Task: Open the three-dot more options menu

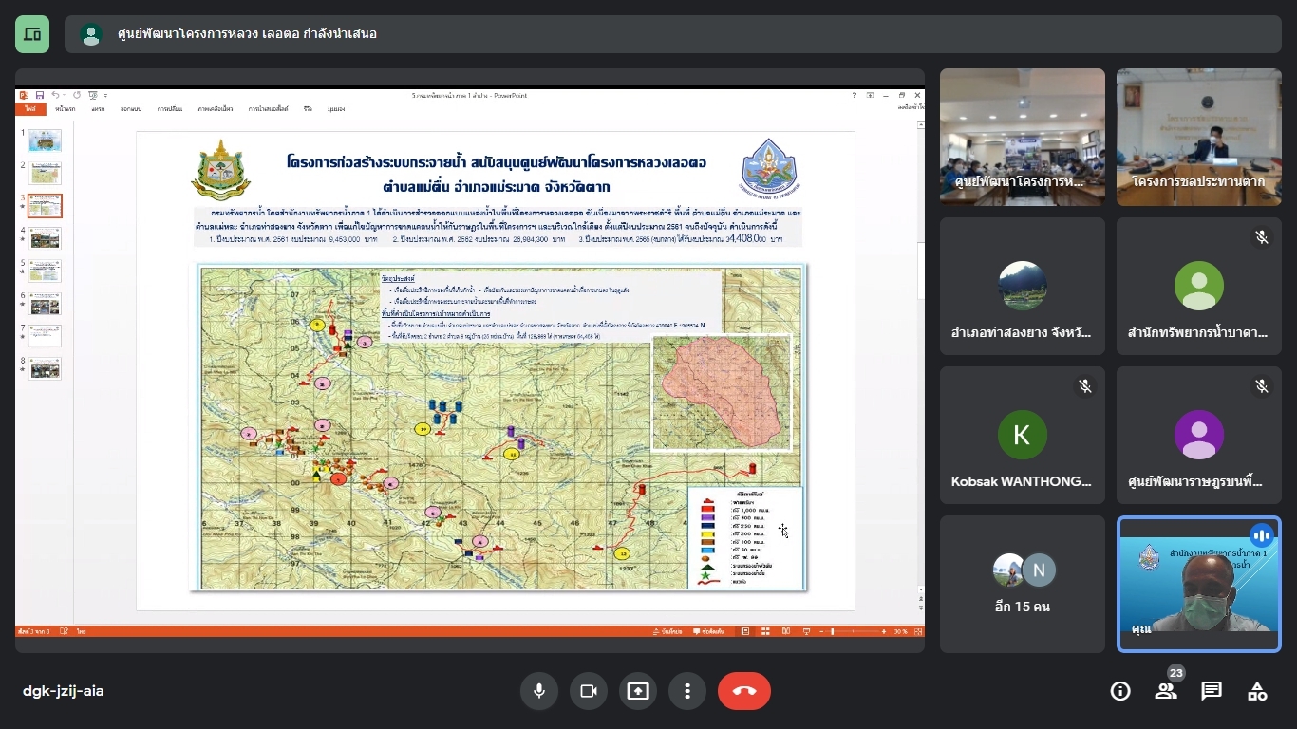Action: pyautogui.click(x=687, y=691)
